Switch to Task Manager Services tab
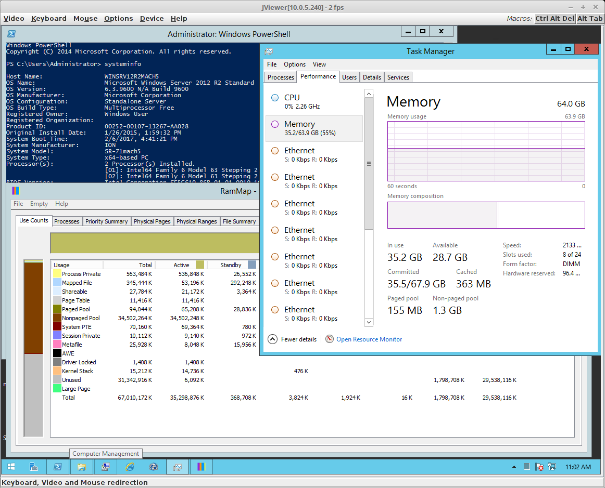The height and width of the screenshot is (488, 605). click(398, 77)
